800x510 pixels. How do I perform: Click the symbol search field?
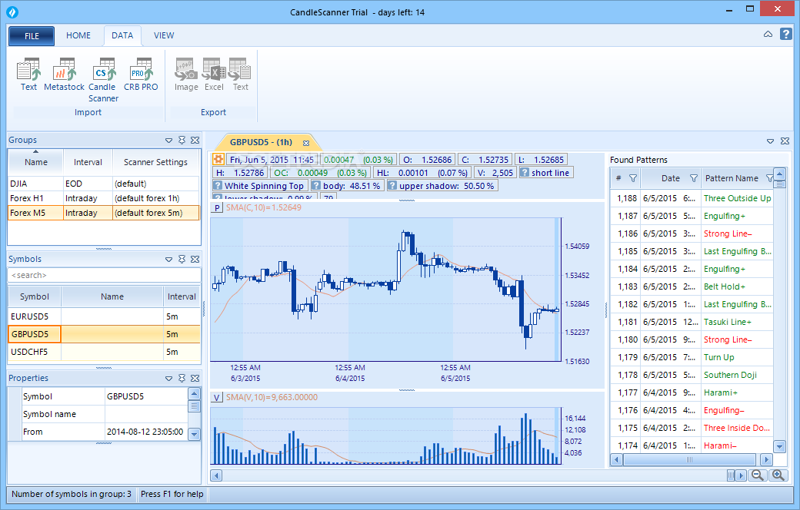(x=104, y=275)
